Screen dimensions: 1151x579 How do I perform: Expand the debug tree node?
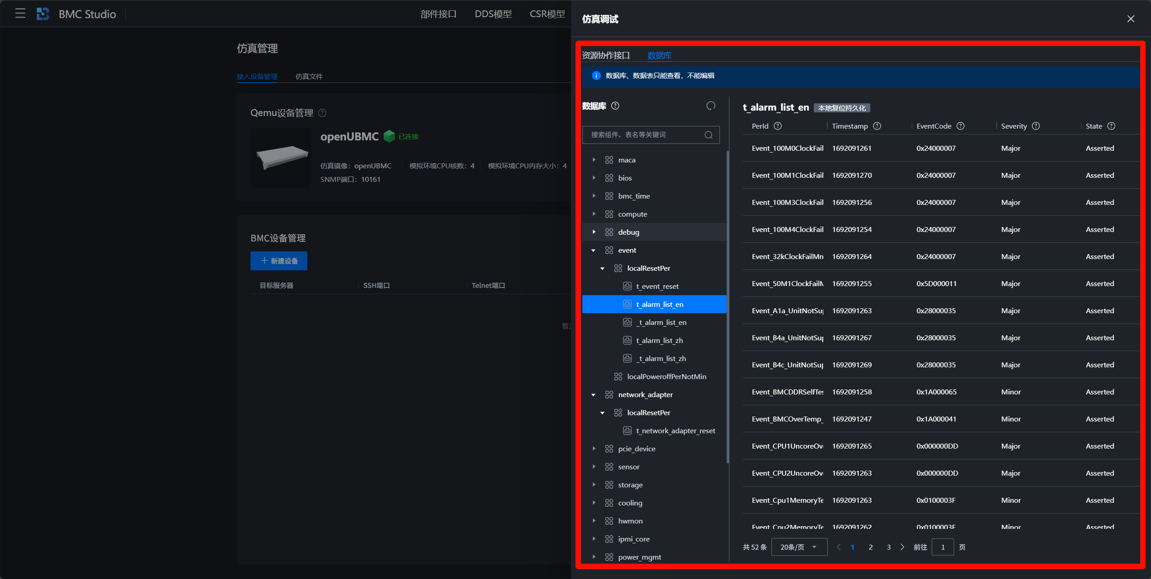click(x=594, y=232)
